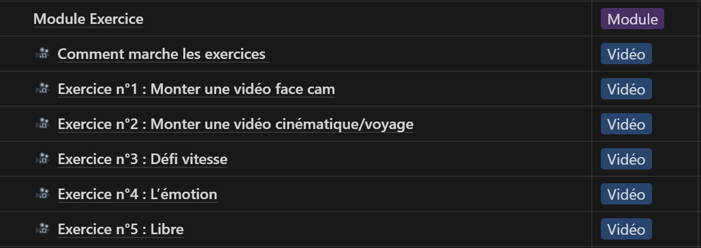The image size is (701, 248).
Task: Open Comment marche les exercices page
Action: (161, 54)
